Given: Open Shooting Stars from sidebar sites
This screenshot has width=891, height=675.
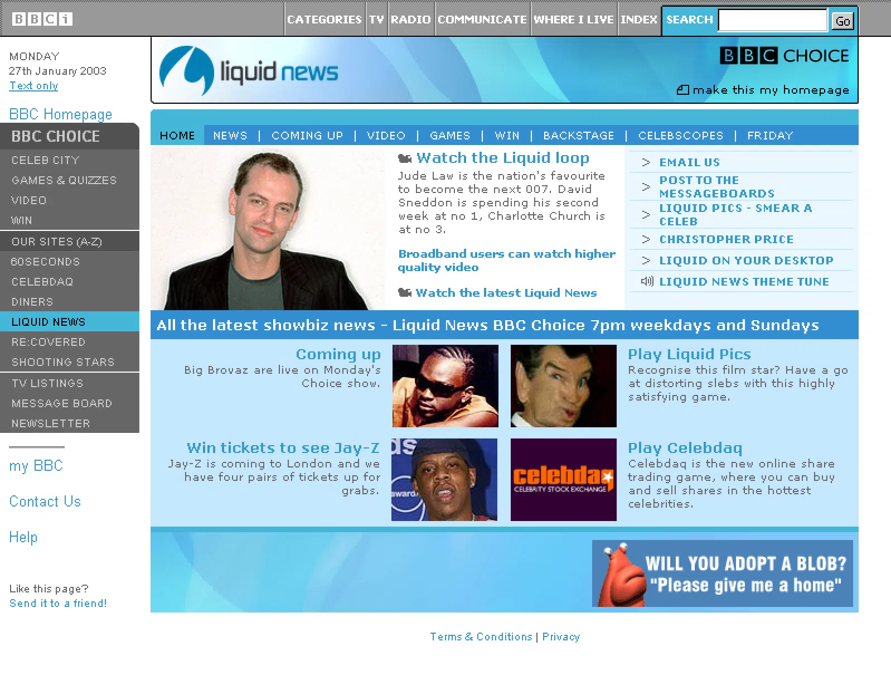Looking at the screenshot, I should (x=62, y=362).
